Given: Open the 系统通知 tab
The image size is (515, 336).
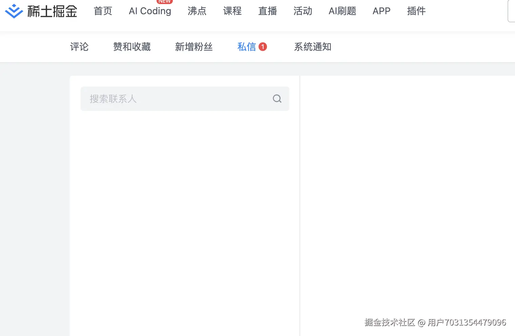Looking at the screenshot, I should (x=312, y=47).
